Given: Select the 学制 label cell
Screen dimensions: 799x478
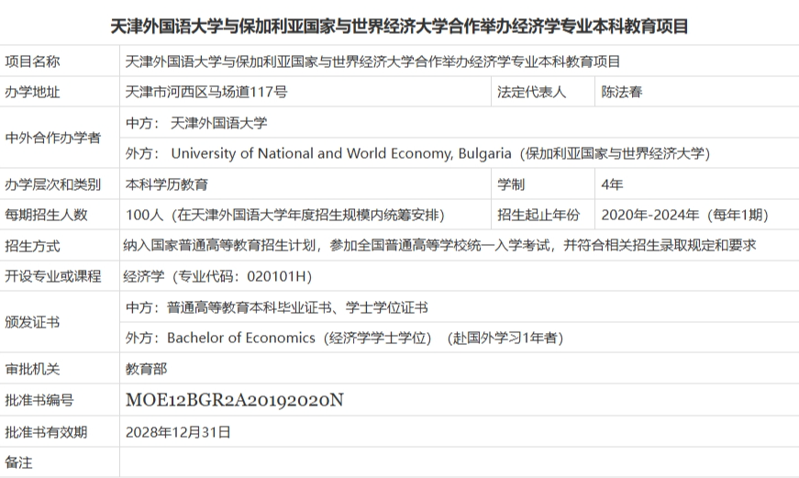Looking at the screenshot, I should point(543,184).
